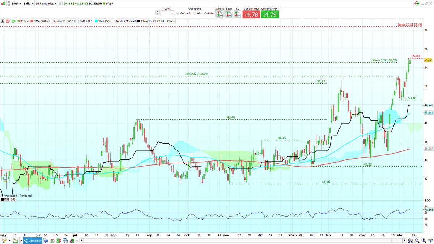This screenshot has width=434, height=244.
Task: Open the order list document icon
Action: tap(52, 241)
